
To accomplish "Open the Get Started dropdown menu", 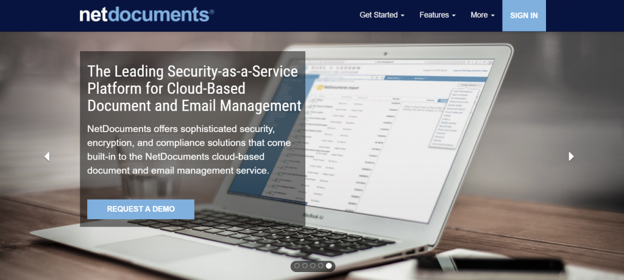I will point(382,15).
